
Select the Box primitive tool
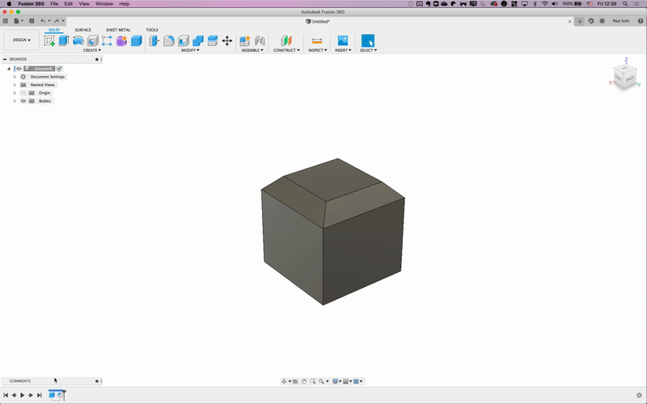(136, 40)
